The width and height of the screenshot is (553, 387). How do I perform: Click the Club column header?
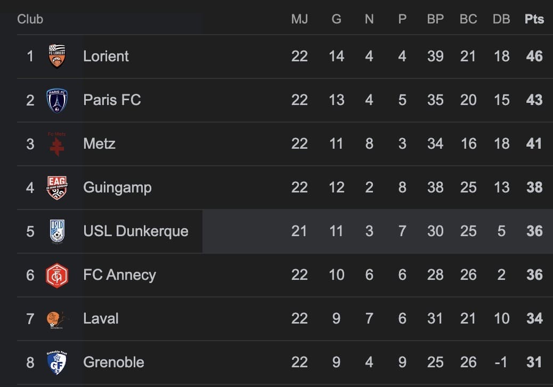point(30,19)
